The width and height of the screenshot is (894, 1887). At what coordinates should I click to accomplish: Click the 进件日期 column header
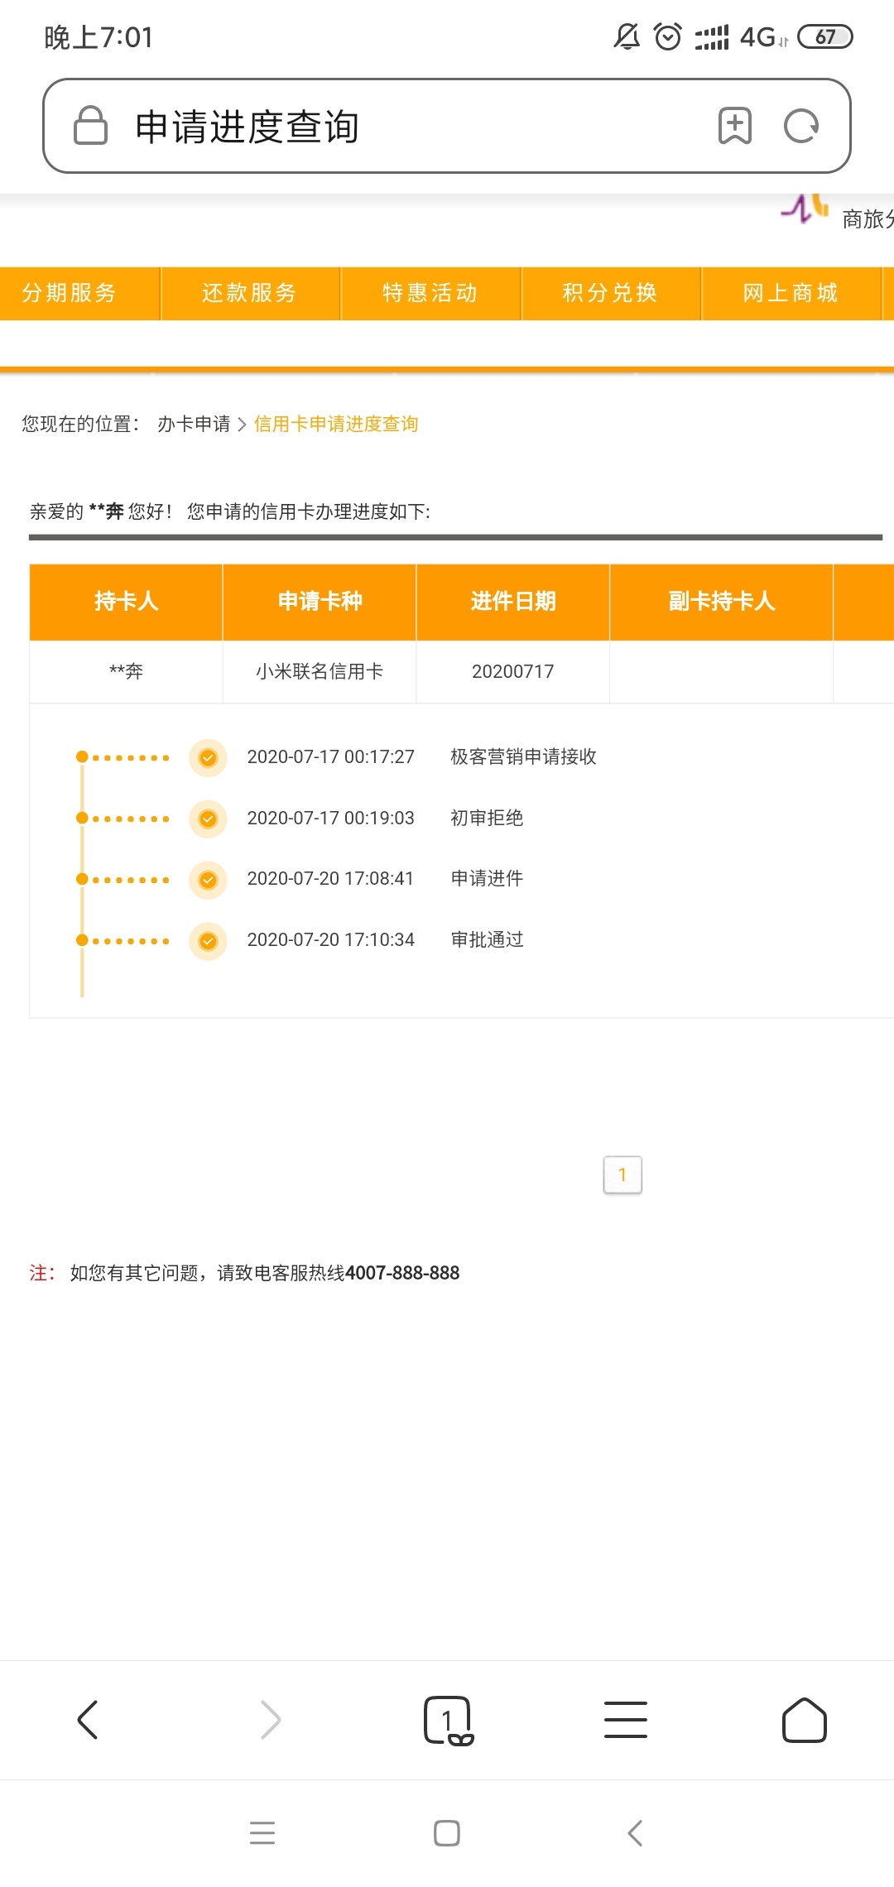coord(513,602)
